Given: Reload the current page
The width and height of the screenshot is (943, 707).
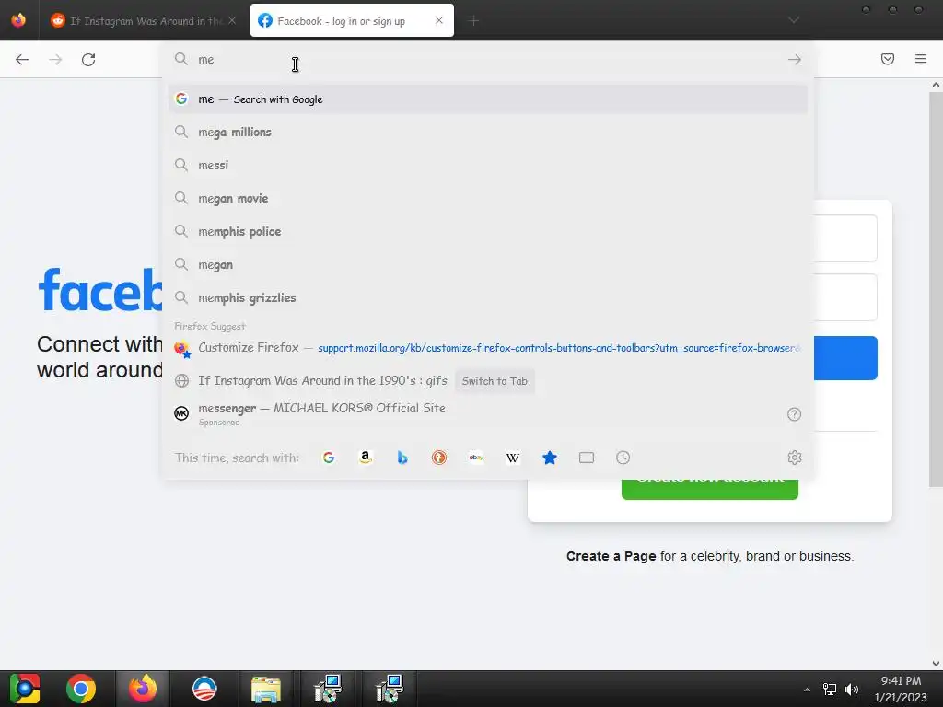Looking at the screenshot, I should [x=88, y=60].
